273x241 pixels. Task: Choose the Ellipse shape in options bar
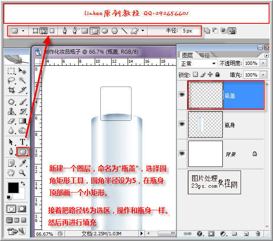(x=105, y=31)
